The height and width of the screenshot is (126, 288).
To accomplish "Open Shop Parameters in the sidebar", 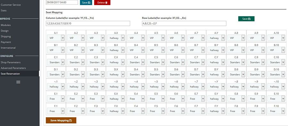I will tap(11, 62).
